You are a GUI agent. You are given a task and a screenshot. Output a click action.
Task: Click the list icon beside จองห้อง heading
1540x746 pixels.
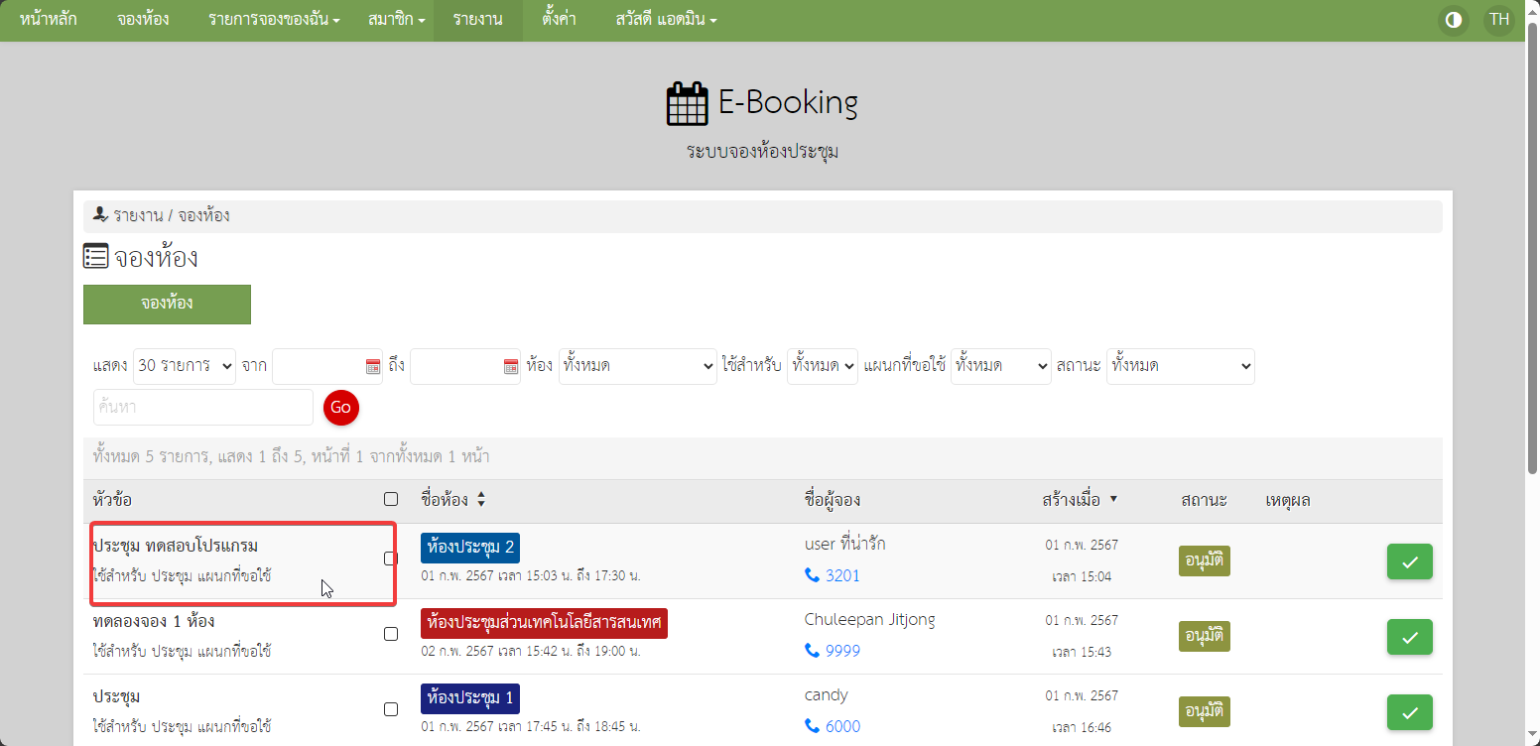[95, 256]
